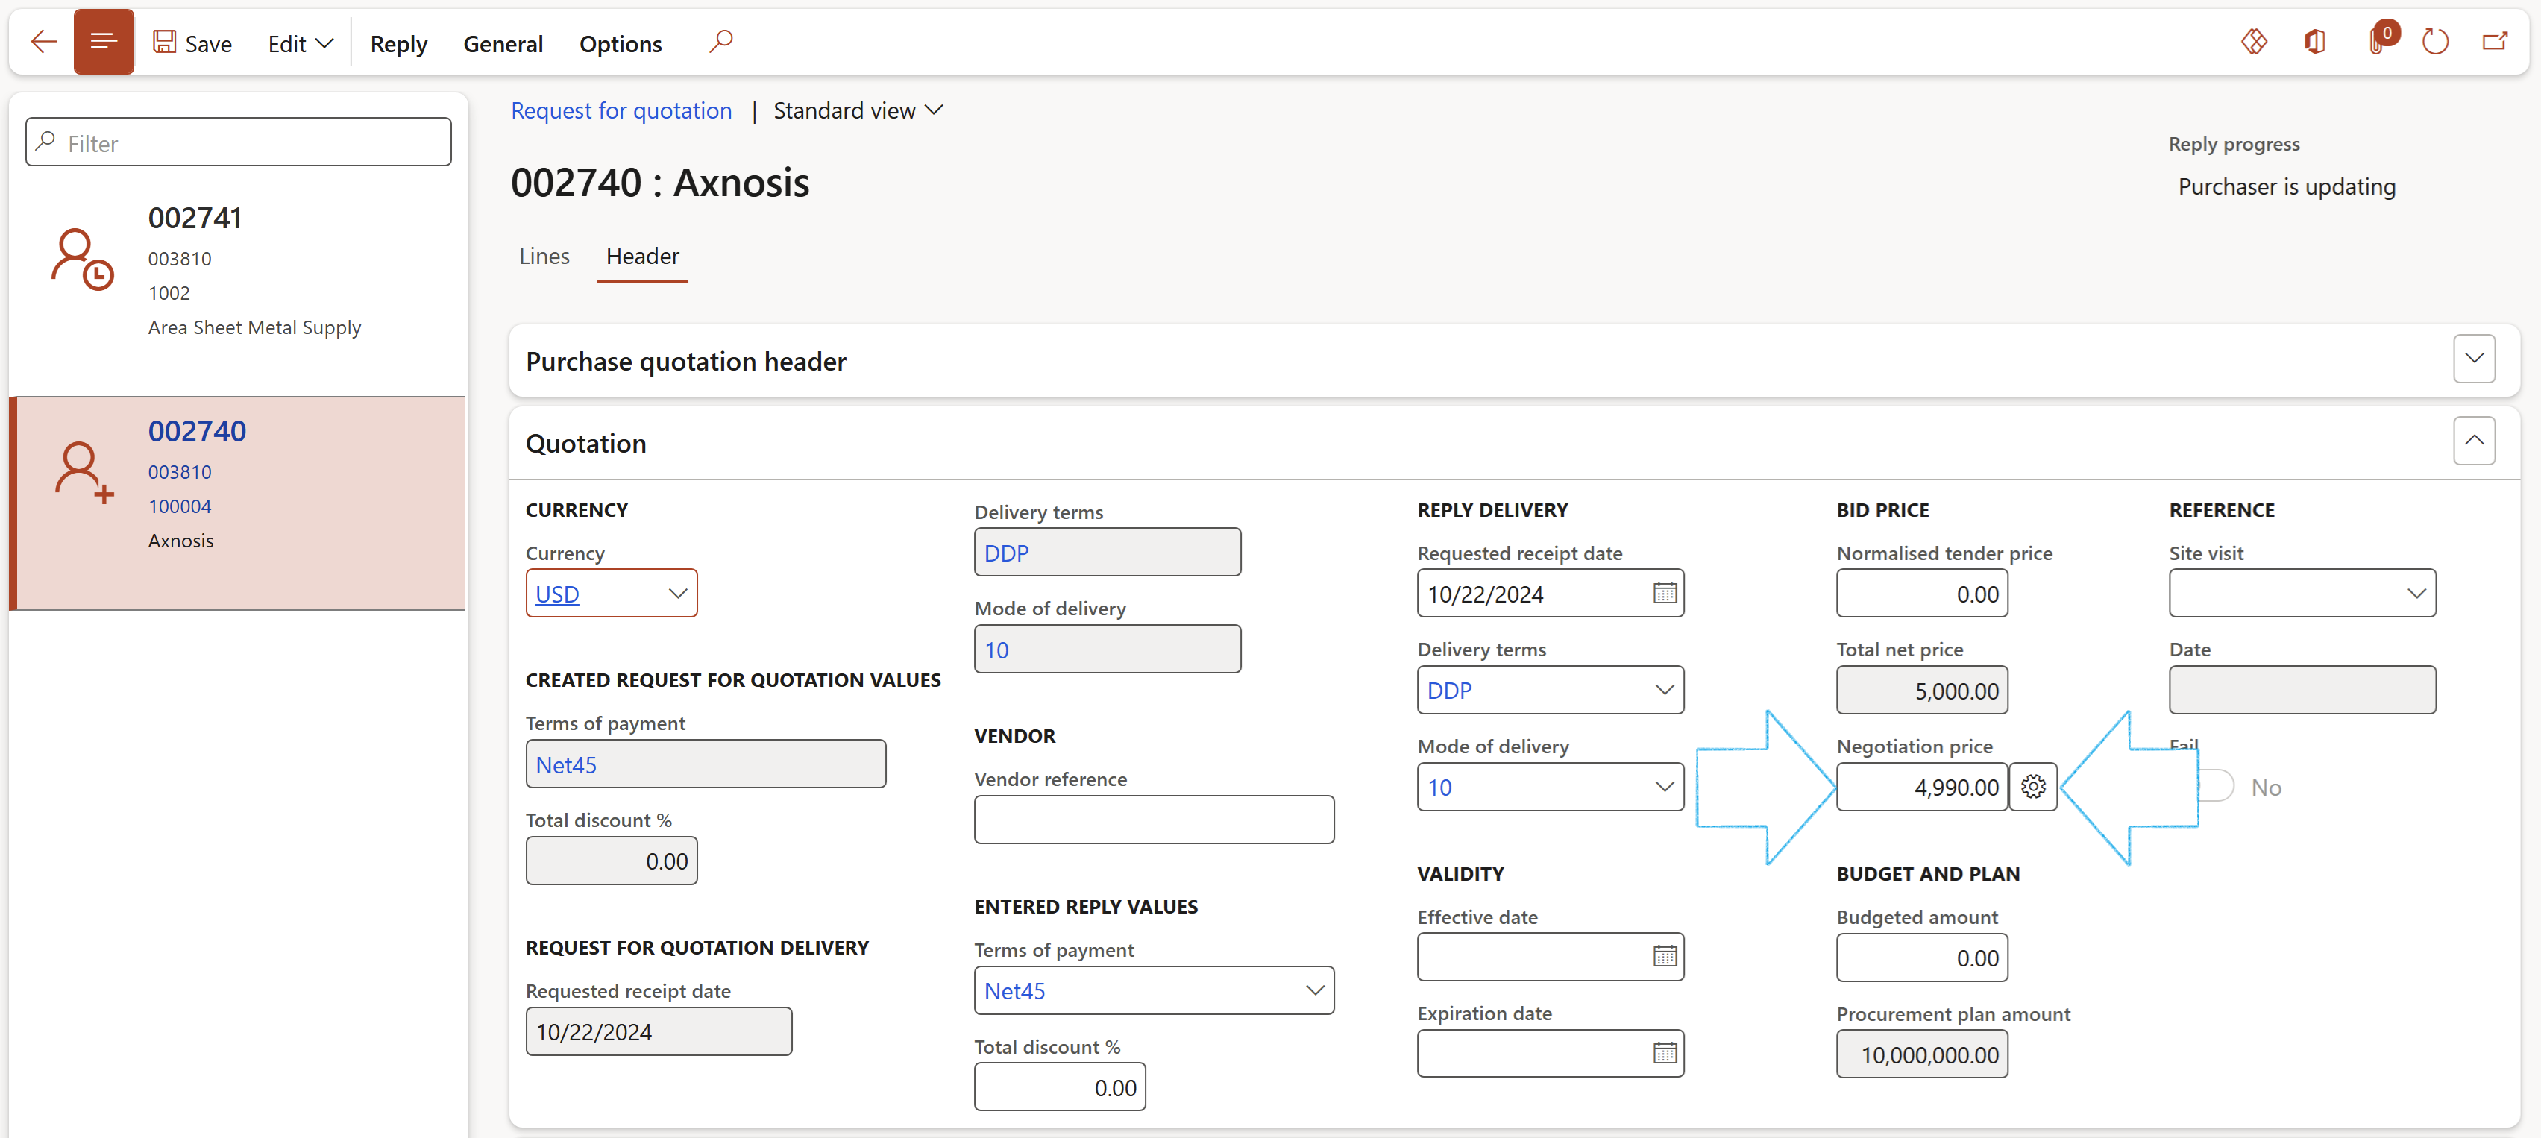Switch to the Lines tab
Viewport: 2541px width, 1138px height.
[544, 257]
